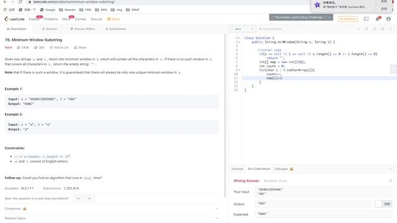
Task: Click the Output value field
Action: coord(314,204)
